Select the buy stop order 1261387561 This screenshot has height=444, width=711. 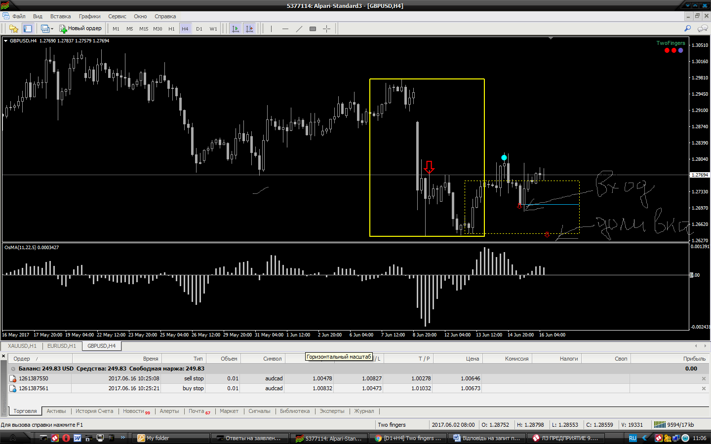[358, 388]
